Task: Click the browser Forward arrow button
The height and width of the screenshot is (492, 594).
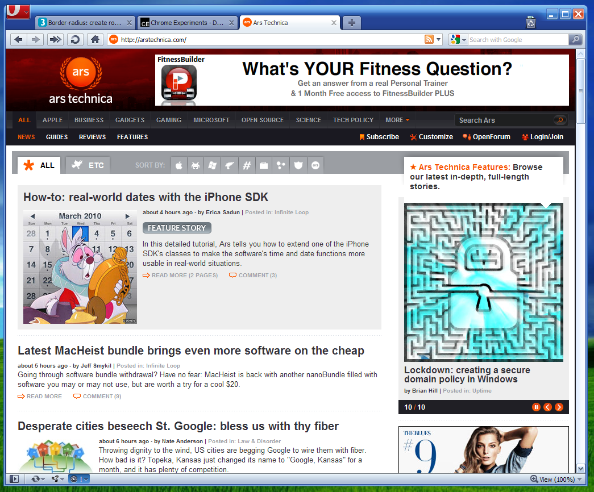Action: click(x=36, y=39)
